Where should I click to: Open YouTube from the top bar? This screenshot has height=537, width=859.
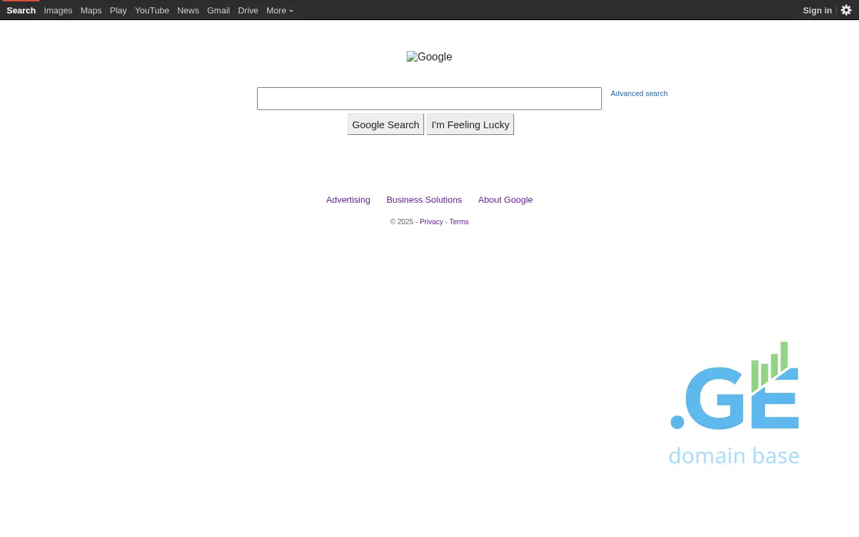point(152,11)
